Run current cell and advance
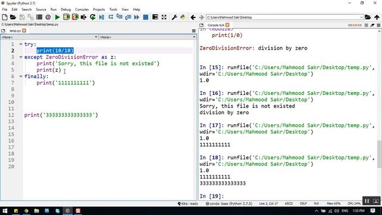Viewport: 382px width, 215px height. click(x=75, y=17)
